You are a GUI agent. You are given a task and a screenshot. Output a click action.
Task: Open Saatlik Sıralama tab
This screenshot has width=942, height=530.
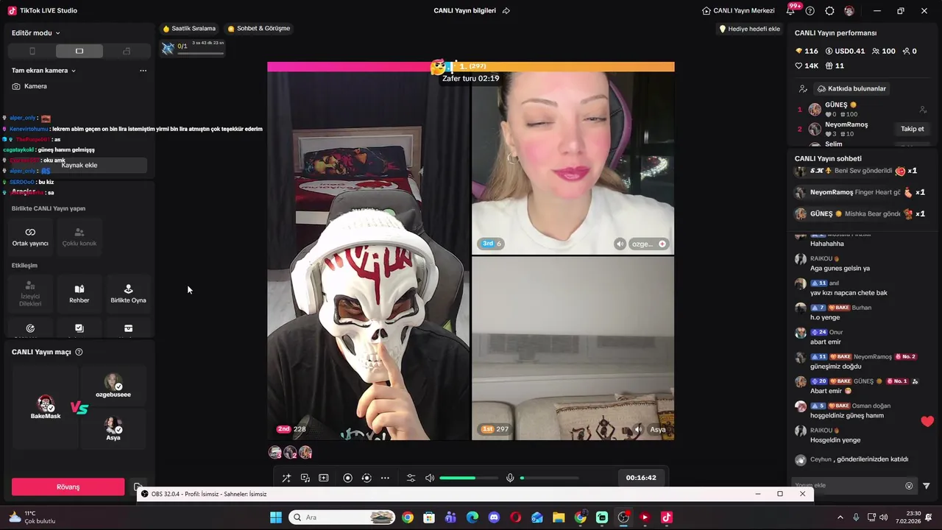pyautogui.click(x=189, y=29)
